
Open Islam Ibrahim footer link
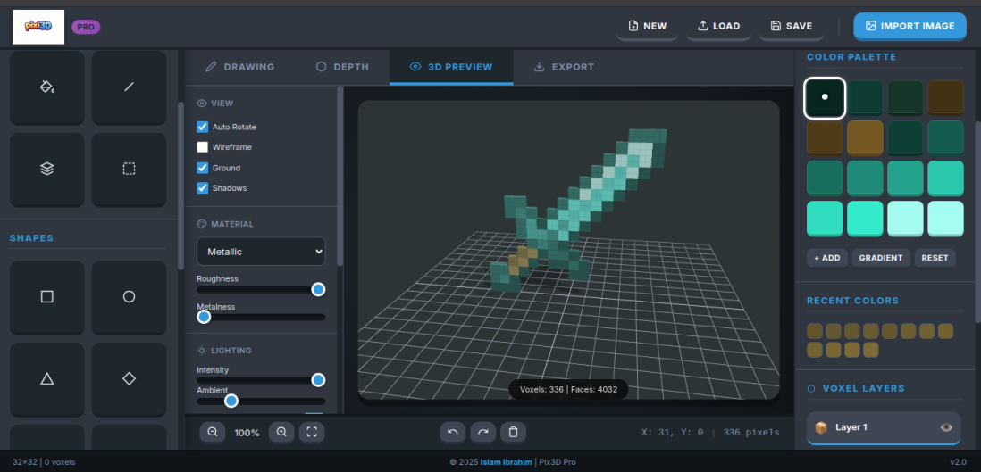tap(507, 462)
